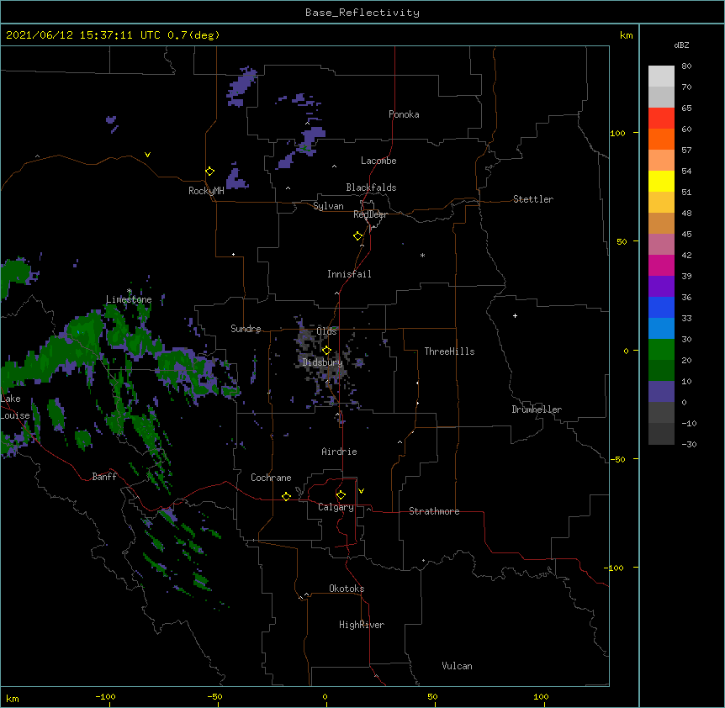Click the Calgary city label

tap(336, 507)
